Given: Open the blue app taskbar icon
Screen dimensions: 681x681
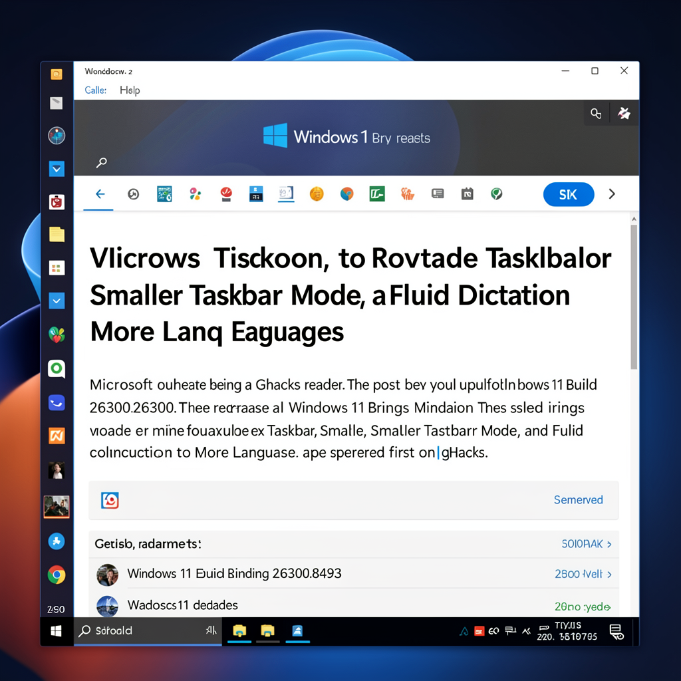Looking at the screenshot, I should point(297,630).
